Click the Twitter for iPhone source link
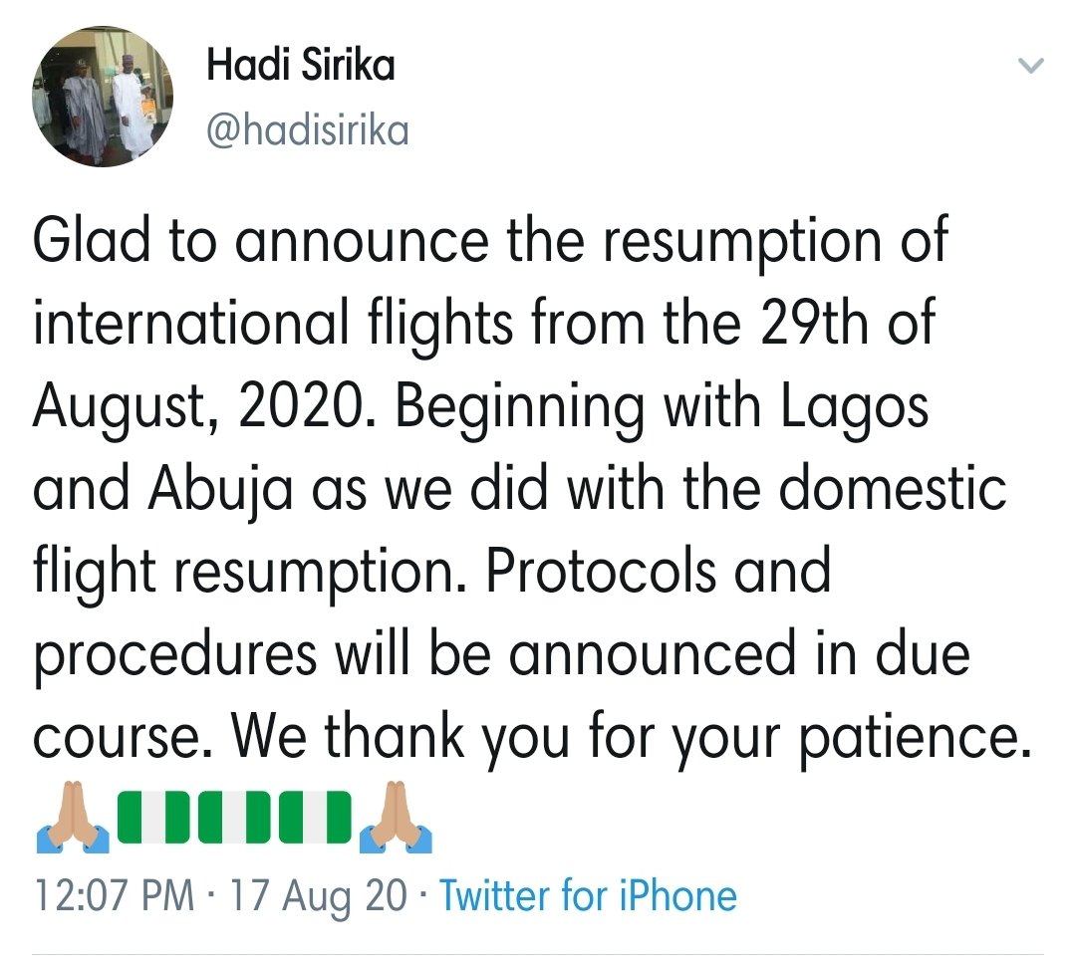Viewport: 1076px width, 968px height. [x=588, y=895]
